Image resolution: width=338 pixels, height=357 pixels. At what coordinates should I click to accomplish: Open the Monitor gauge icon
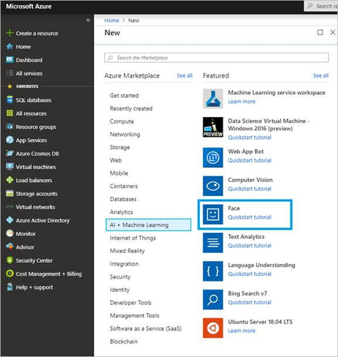point(9,234)
